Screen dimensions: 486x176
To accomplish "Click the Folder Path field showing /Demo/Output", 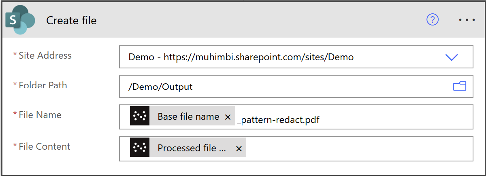I will [296, 87].
